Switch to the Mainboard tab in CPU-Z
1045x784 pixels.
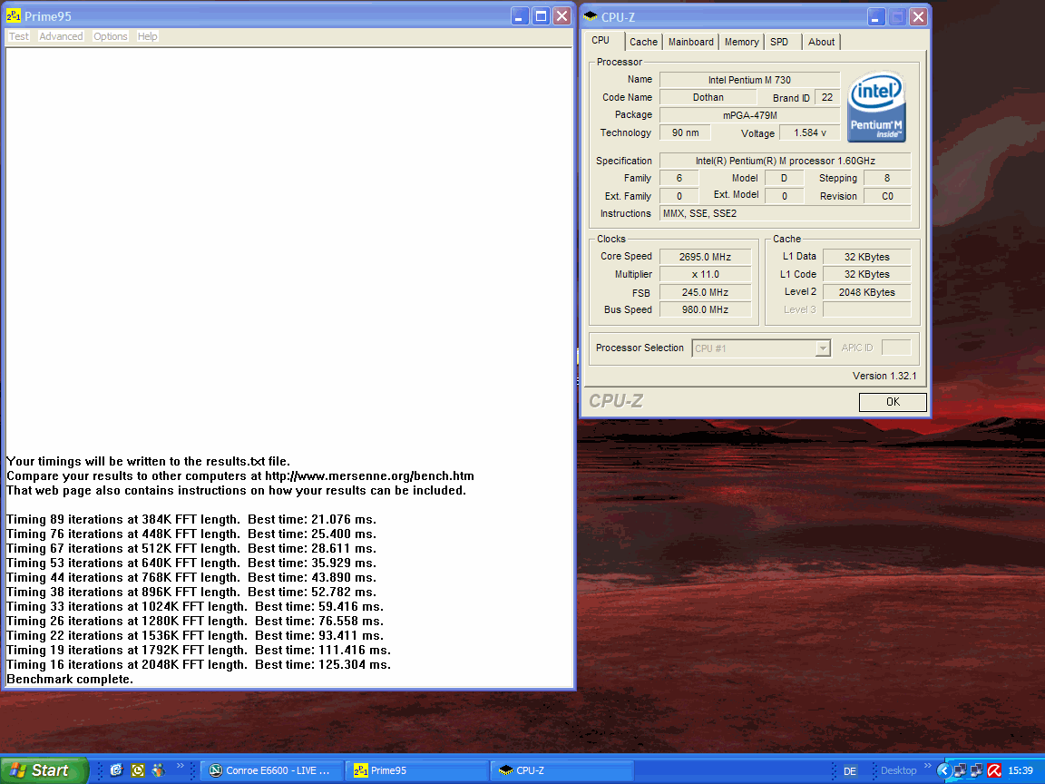690,42
